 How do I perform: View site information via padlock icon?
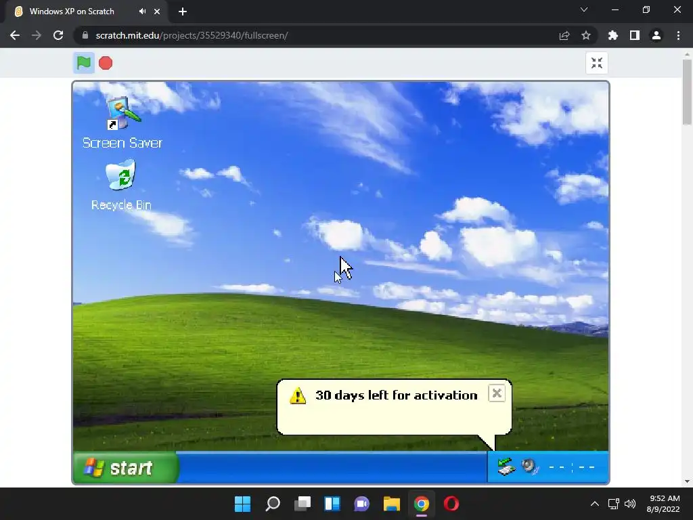click(85, 35)
